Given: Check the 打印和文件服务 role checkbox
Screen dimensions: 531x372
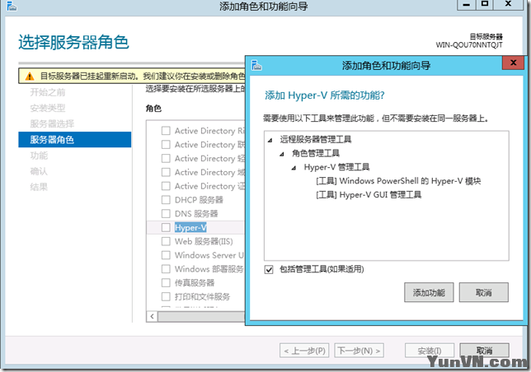Looking at the screenshot, I should coord(166,296).
